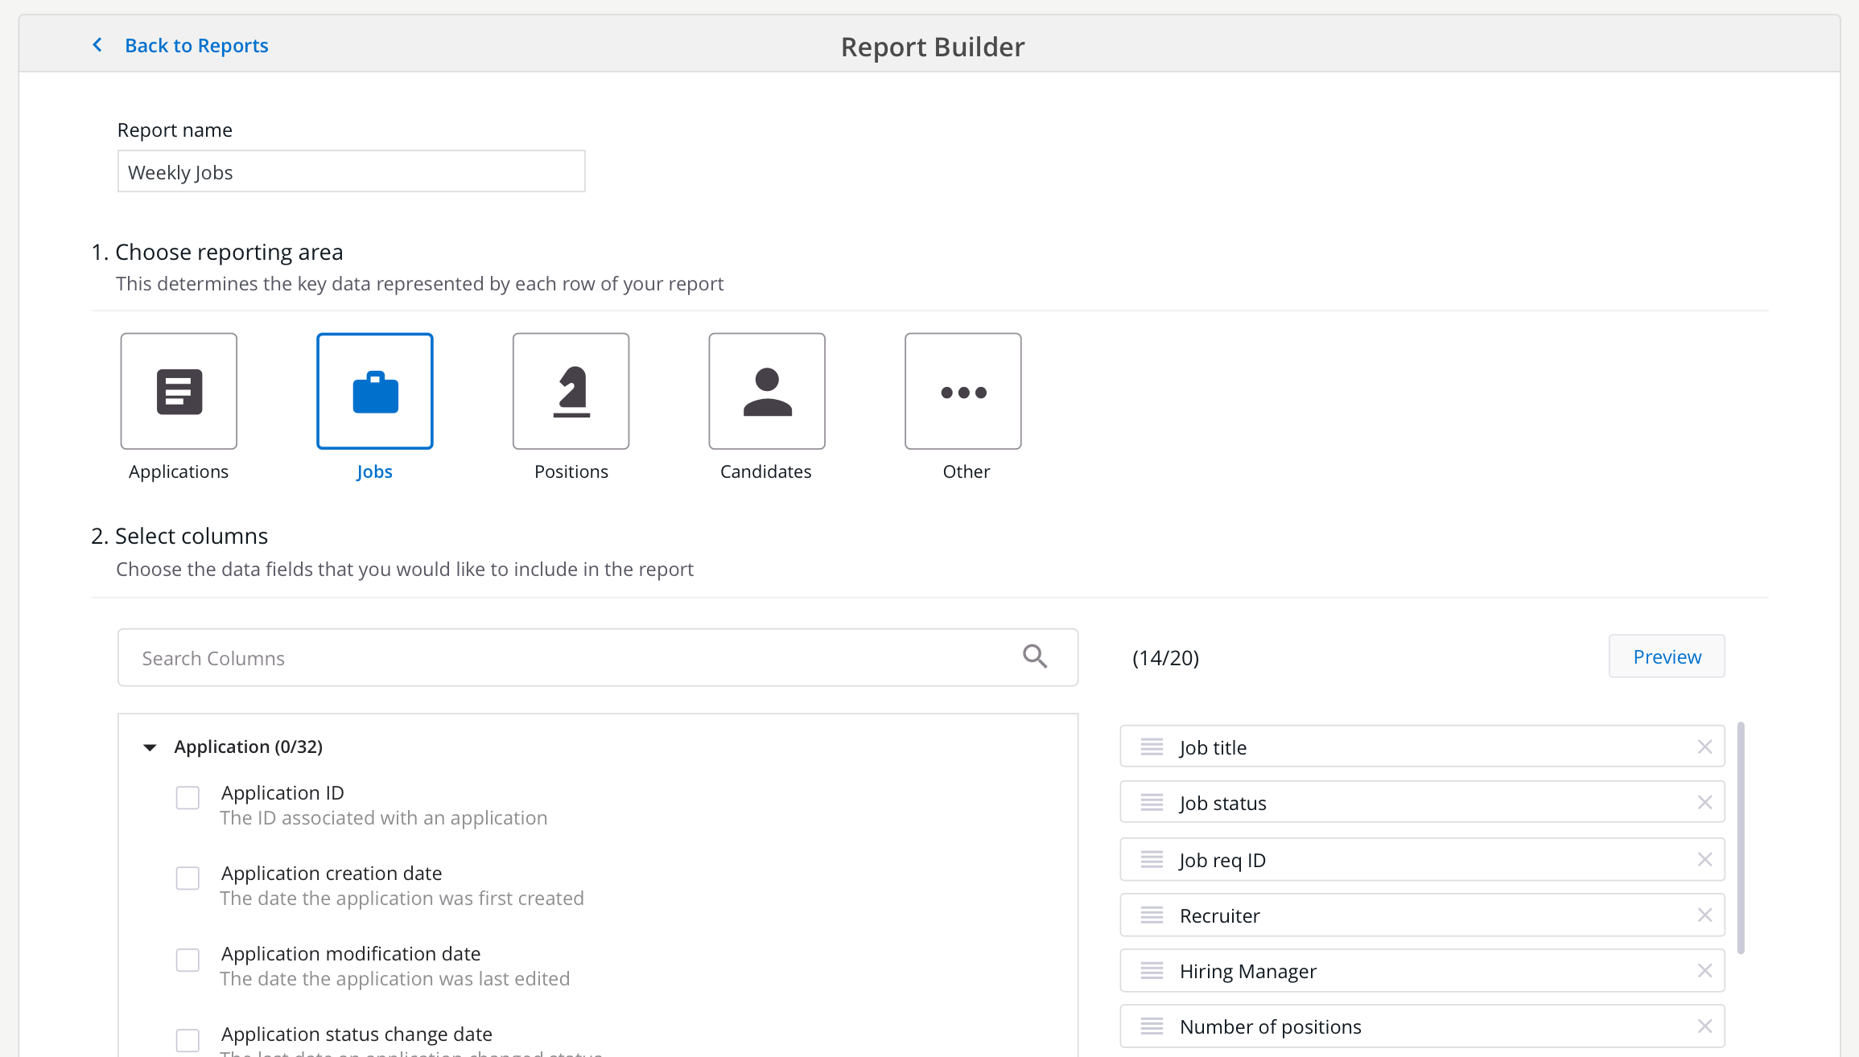Go Back to Reports

tap(196, 46)
